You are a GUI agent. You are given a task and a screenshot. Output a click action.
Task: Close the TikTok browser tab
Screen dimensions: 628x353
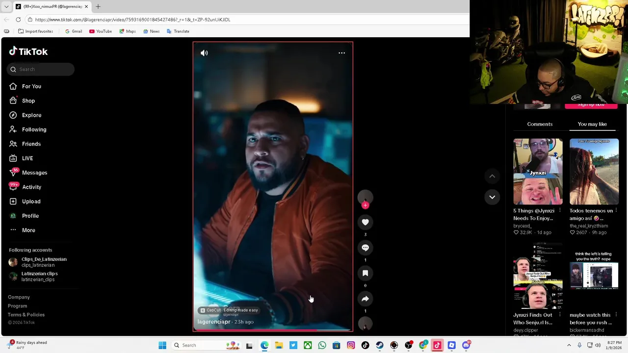86,6
